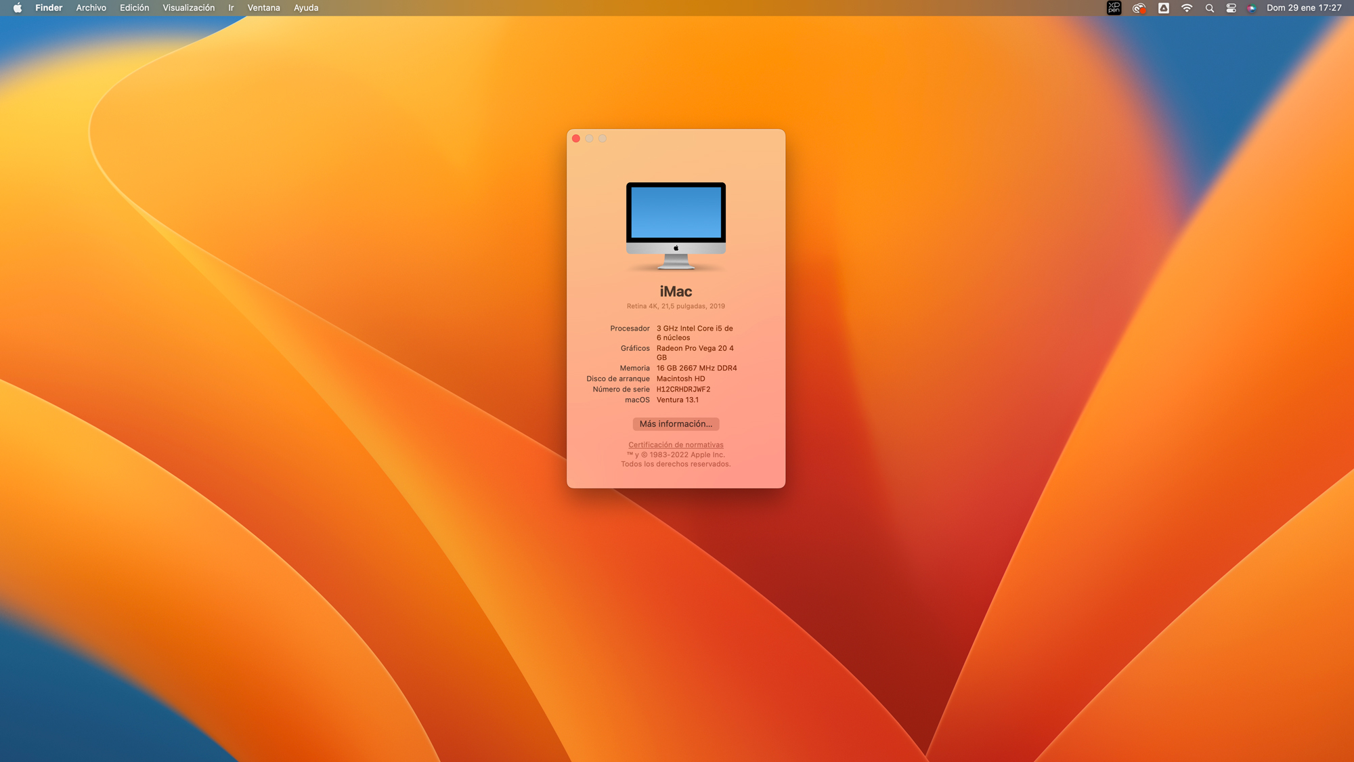This screenshot has height=762, width=1354.
Task: Click the Ventura 13.1 macOS version text
Action: coord(678,400)
